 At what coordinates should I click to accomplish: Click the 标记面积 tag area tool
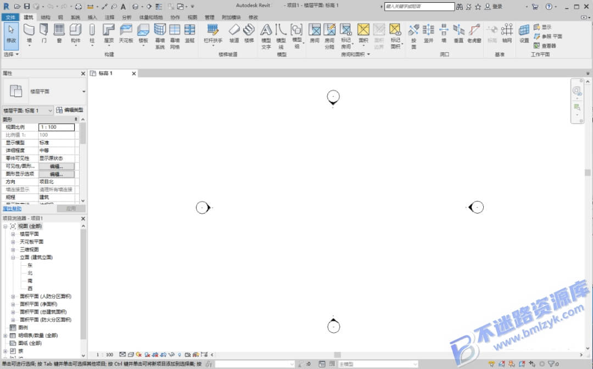tap(395, 36)
